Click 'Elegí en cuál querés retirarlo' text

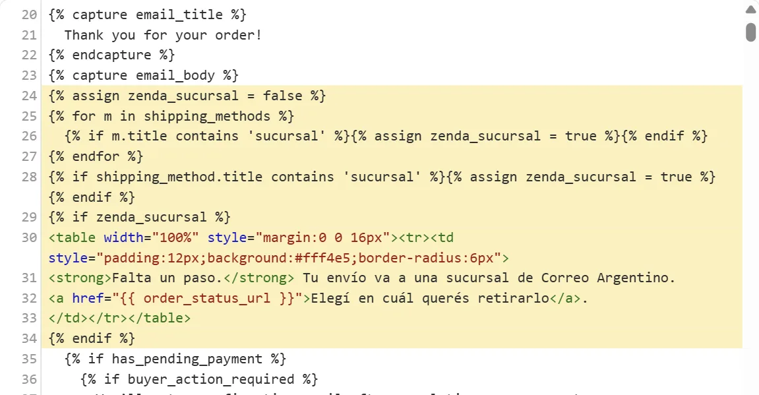tap(430, 298)
